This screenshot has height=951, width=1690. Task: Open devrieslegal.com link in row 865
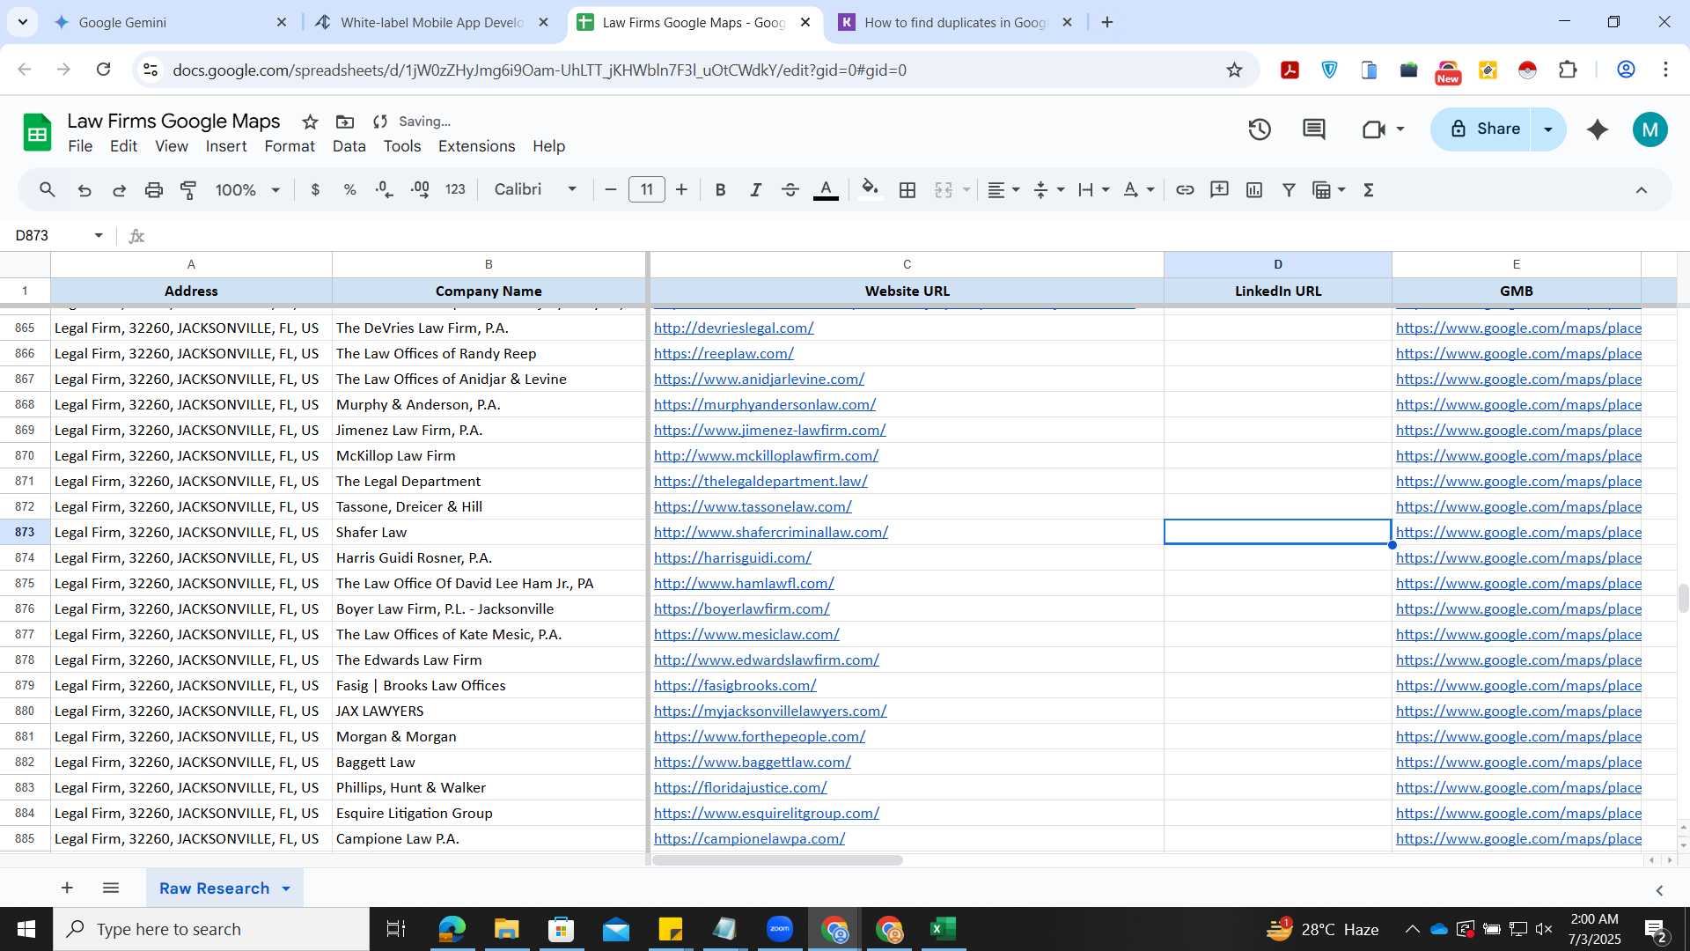733,328
